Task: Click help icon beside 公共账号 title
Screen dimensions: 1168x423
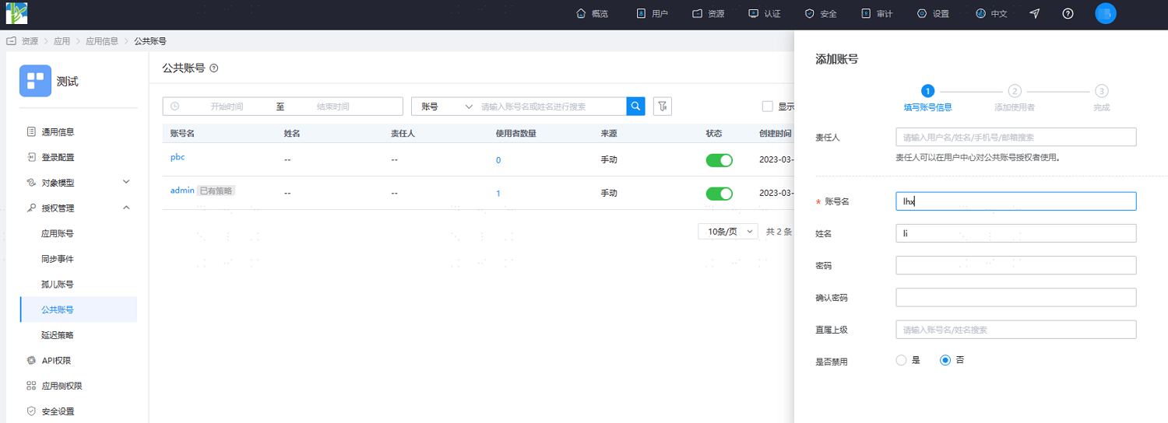Action: click(x=214, y=68)
